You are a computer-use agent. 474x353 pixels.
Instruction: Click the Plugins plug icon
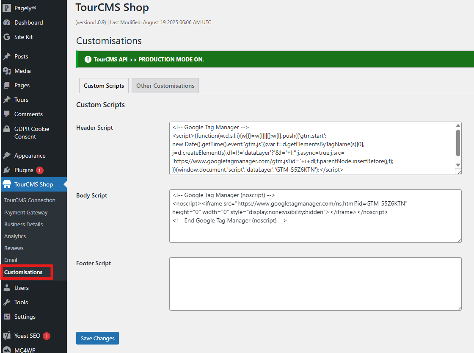(x=7, y=170)
